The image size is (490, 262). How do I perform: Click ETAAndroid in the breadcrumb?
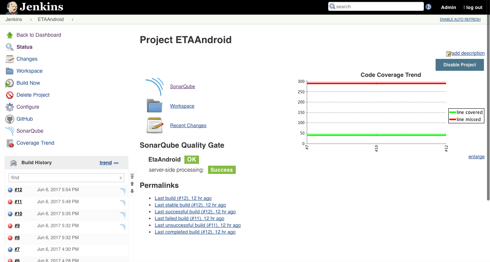pyautogui.click(x=51, y=19)
